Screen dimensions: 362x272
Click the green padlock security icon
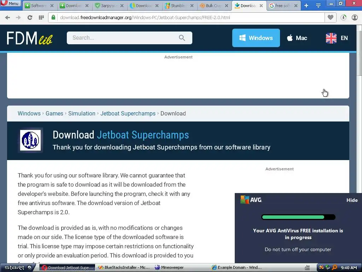point(53,18)
